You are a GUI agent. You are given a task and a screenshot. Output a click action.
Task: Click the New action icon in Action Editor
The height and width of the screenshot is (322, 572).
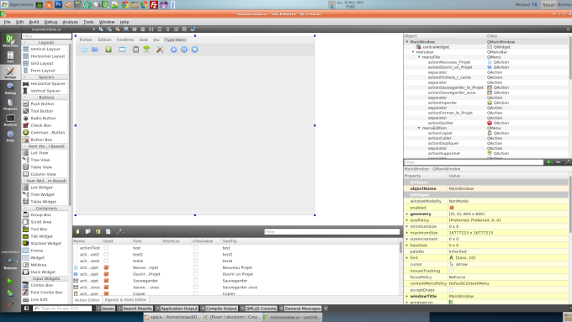click(77, 231)
